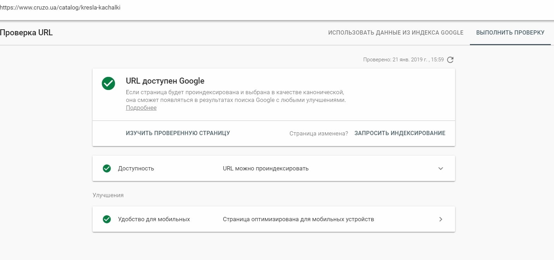Open the "Подробнее" link
This screenshot has height=260, width=554.
tap(141, 108)
